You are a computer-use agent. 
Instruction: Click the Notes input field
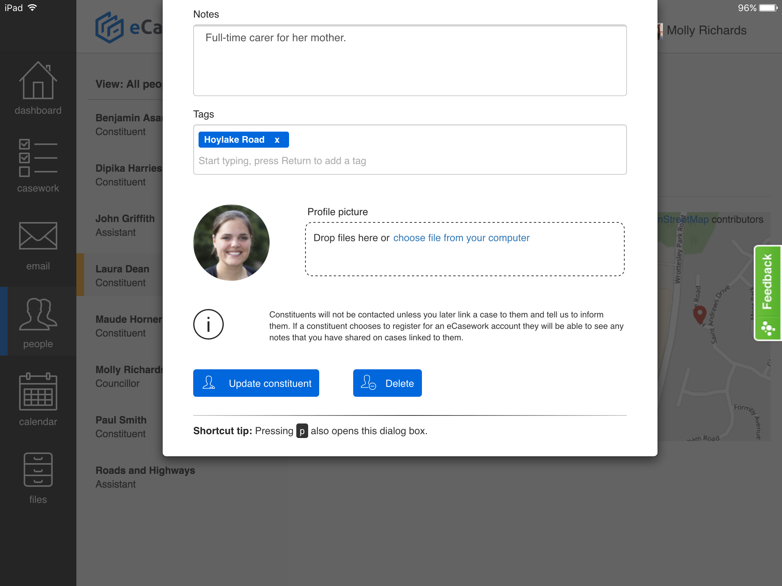(410, 60)
